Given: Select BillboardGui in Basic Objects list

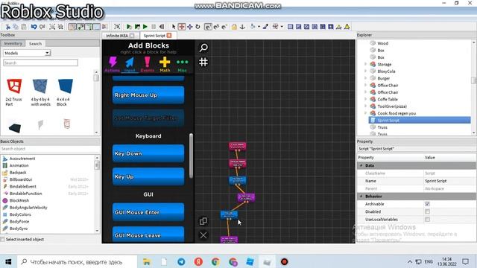Looking at the screenshot, I should [x=21, y=179].
